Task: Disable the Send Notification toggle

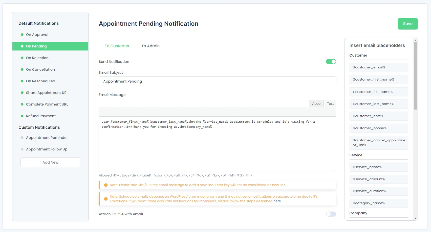Action: point(331,62)
